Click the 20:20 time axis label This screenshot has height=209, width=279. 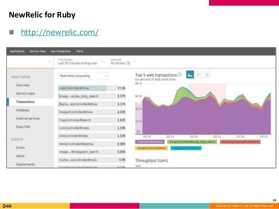tap(194, 137)
